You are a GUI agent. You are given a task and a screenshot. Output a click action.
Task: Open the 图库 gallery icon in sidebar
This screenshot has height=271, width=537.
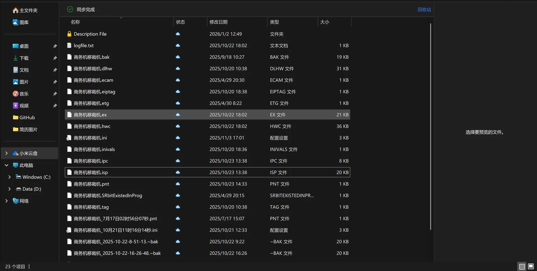(16, 22)
